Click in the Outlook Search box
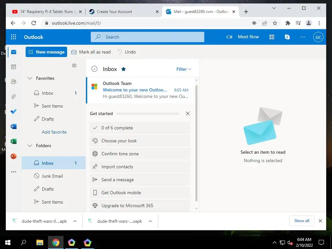This screenshot has height=249, width=332. [148, 37]
